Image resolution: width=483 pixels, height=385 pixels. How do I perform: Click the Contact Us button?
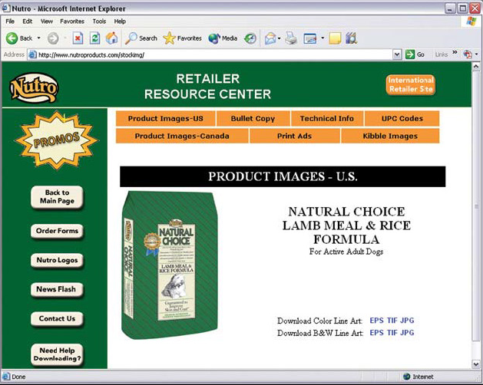[57, 319]
